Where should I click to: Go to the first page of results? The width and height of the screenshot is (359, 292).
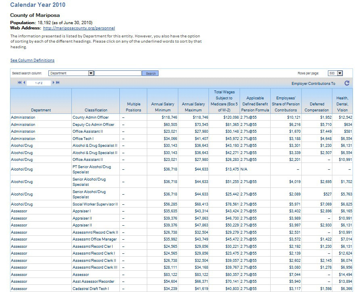tap(19, 82)
